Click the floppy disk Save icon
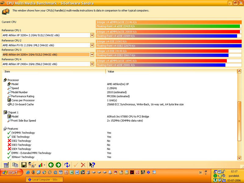 tap(24, 165)
